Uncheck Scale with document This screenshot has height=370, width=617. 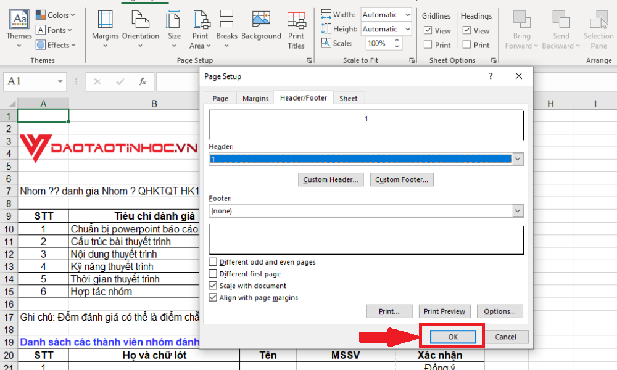click(x=213, y=286)
